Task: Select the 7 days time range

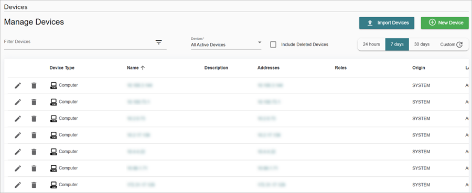Action: tap(397, 44)
